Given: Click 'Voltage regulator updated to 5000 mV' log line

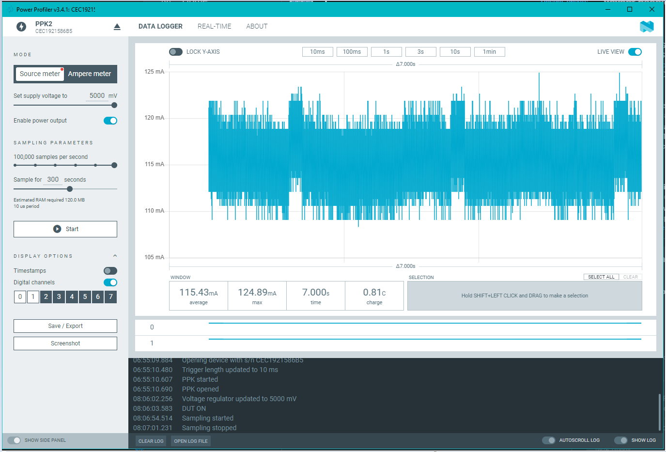Looking at the screenshot, I should pos(239,399).
